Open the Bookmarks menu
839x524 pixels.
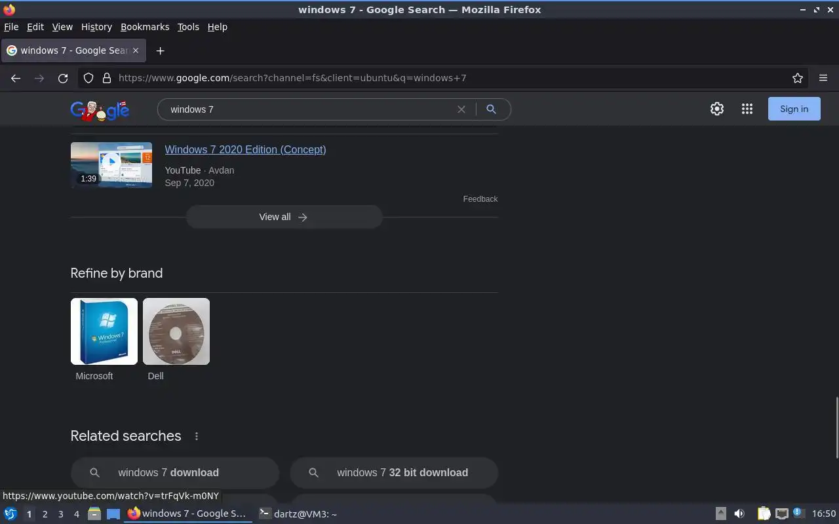point(145,27)
